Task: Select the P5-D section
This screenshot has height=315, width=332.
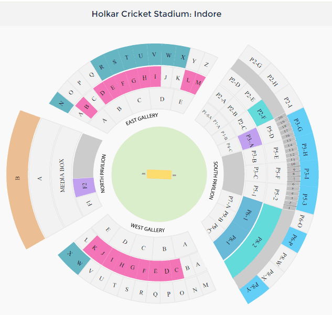Action: point(269,131)
